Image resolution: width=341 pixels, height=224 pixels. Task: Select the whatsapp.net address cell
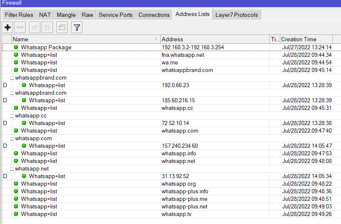coord(215,161)
